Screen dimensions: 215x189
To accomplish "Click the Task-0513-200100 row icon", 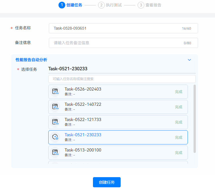I will point(55,153).
